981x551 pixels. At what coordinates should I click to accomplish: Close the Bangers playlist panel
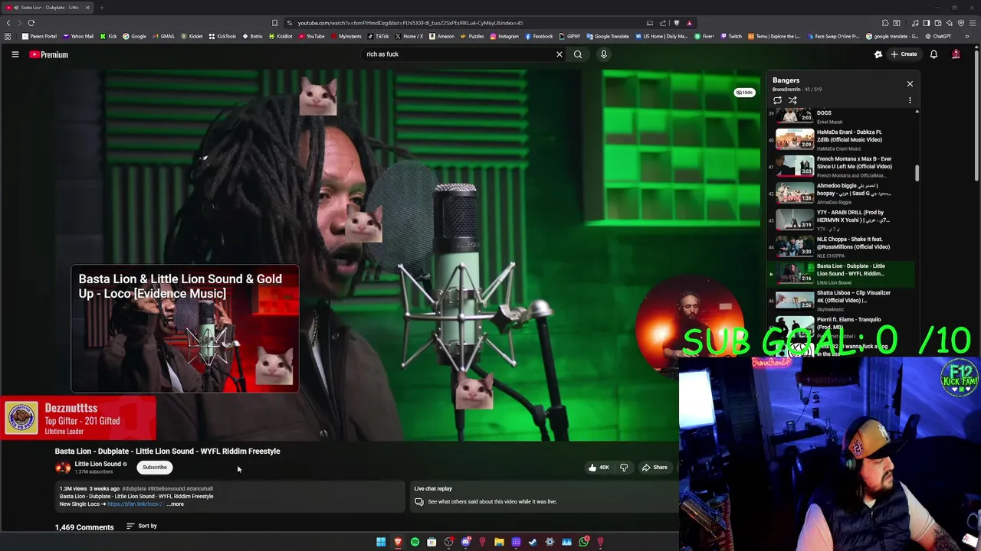[x=910, y=83]
